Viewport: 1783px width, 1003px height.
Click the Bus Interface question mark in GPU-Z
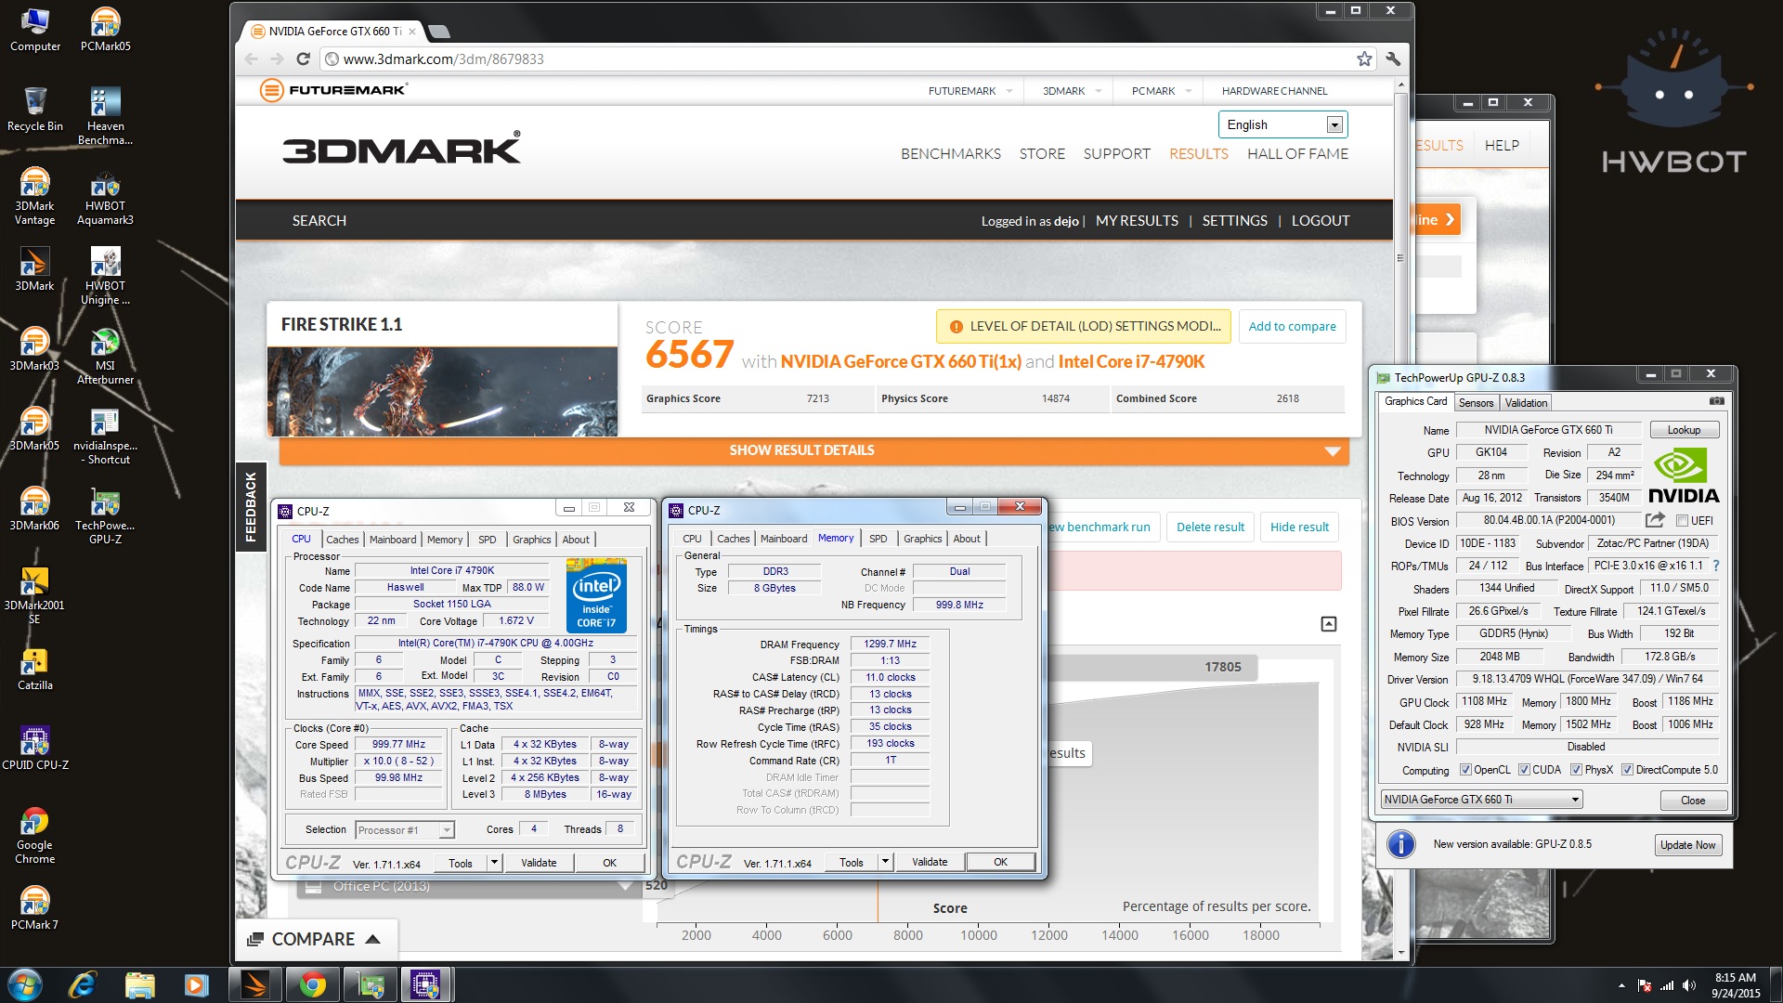(1716, 566)
